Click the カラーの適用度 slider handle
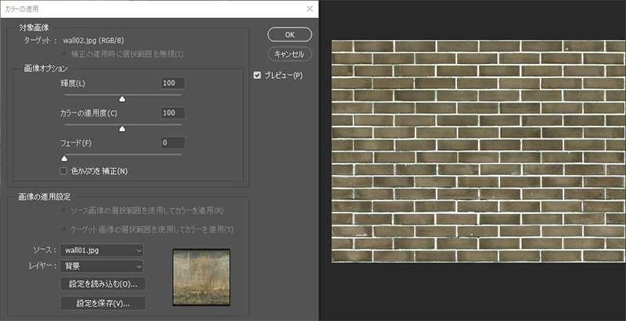The image size is (626, 321). point(122,129)
